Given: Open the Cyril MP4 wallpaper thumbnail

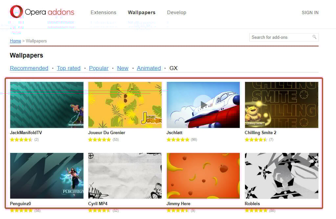Looking at the screenshot, I should click(125, 176).
